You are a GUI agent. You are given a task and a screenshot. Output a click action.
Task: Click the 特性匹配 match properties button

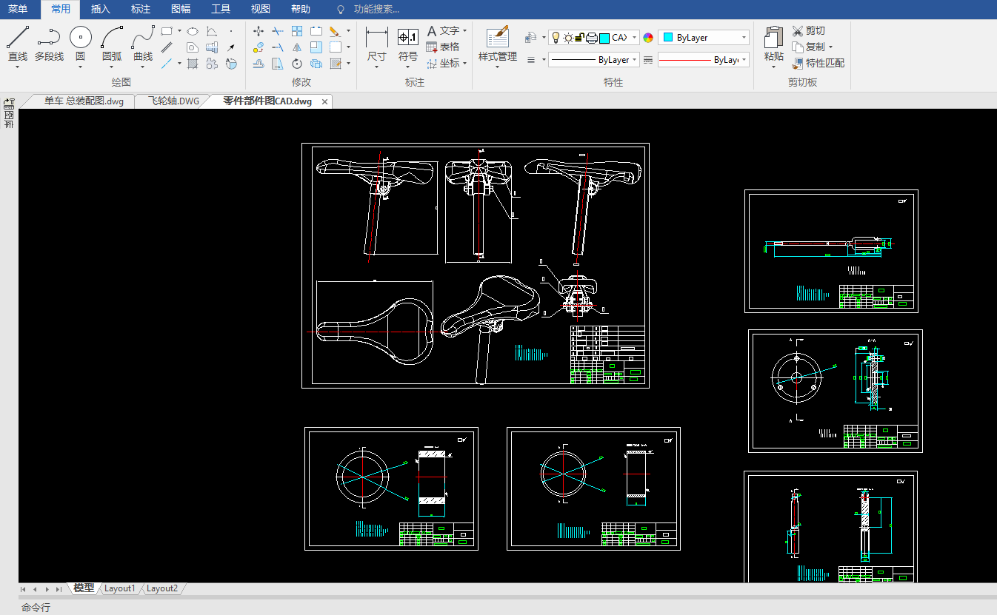[x=818, y=63]
